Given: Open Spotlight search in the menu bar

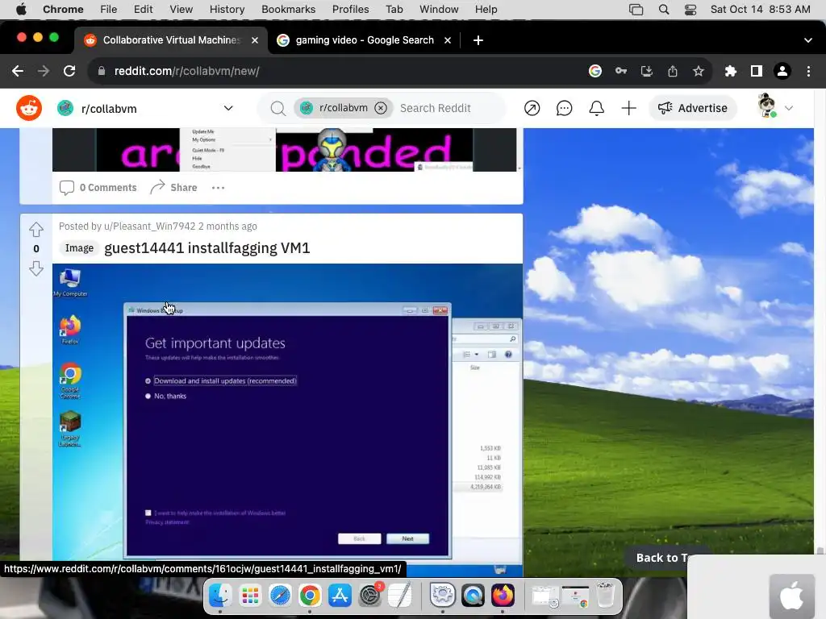Looking at the screenshot, I should click(664, 9).
